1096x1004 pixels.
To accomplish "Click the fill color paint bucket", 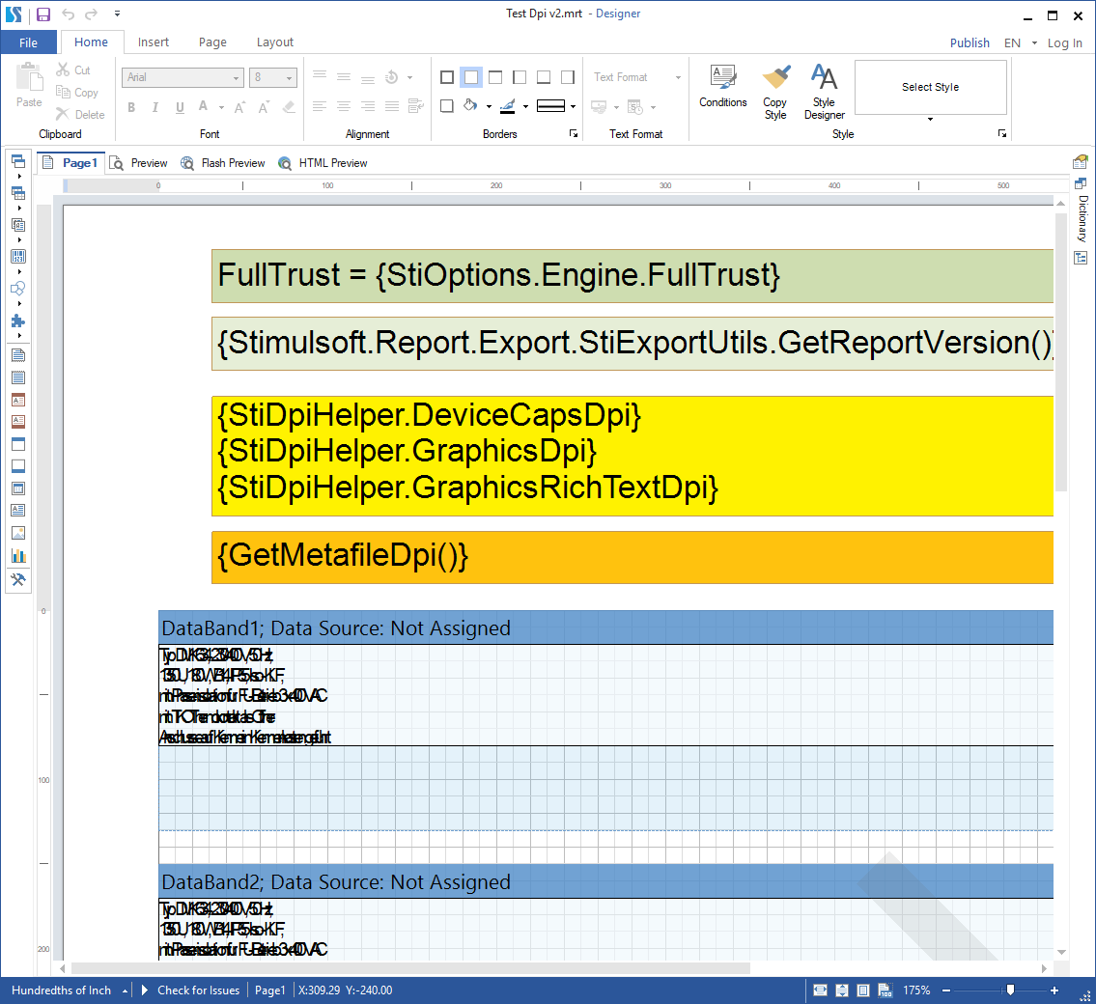I will tap(470, 105).
